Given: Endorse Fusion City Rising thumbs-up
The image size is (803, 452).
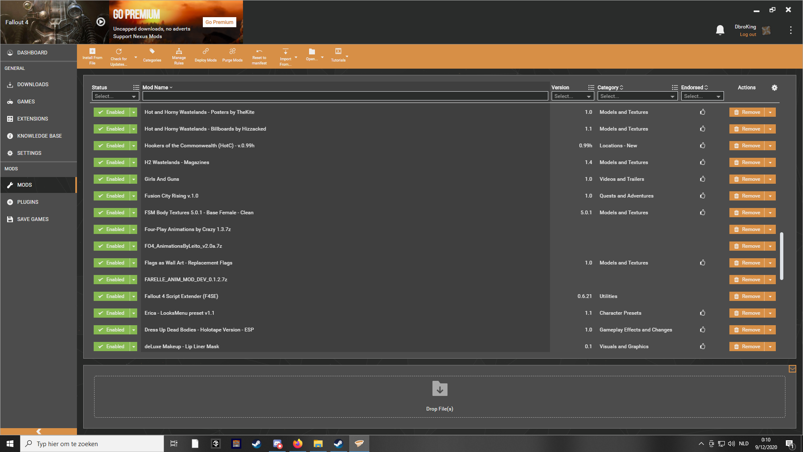Looking at the screenshot, I should coord(703,196).
